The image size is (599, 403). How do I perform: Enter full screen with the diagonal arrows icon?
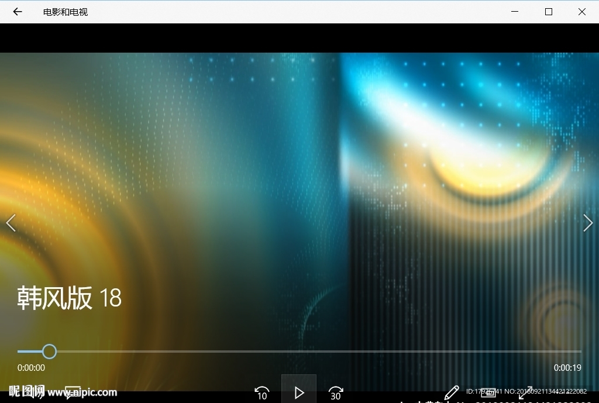point(525,392)
